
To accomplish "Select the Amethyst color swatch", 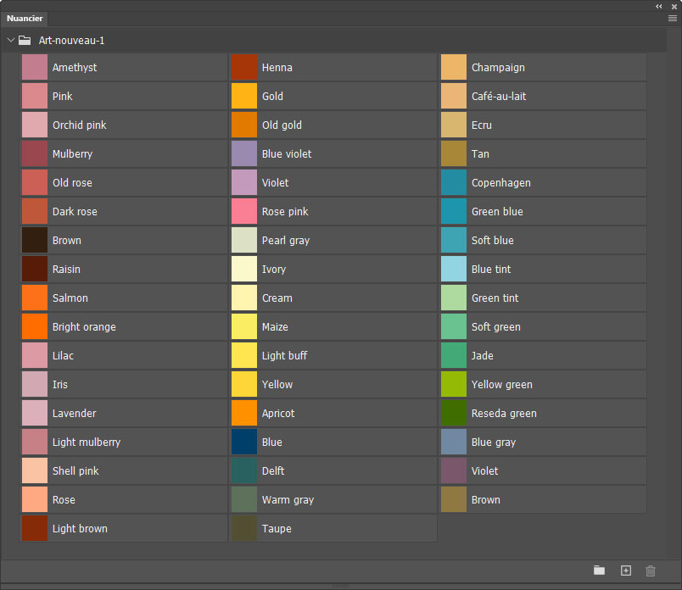I will point(35,67).
